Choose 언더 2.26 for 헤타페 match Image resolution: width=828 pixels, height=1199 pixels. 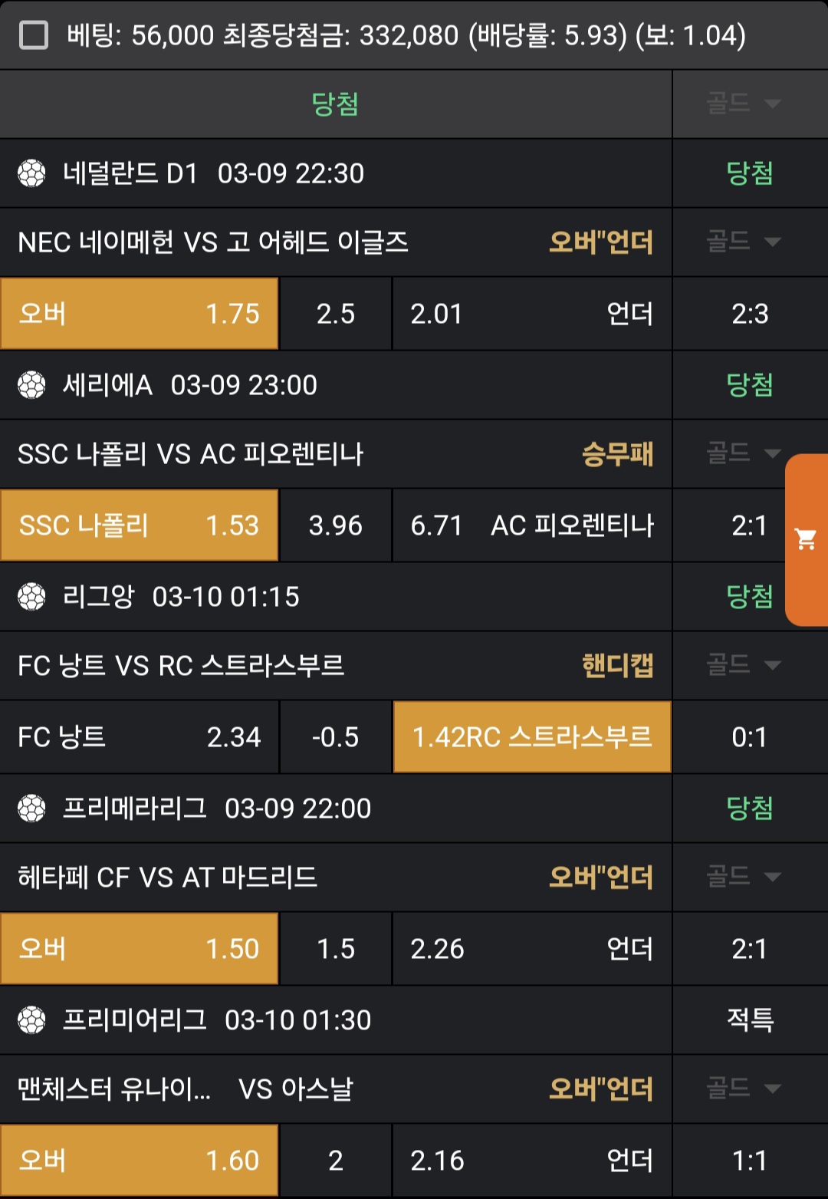[532, 949]
